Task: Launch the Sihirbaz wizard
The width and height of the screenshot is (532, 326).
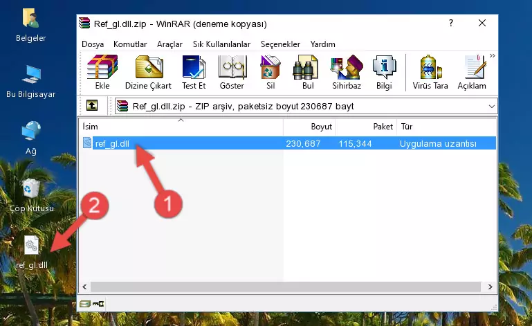Action: click(347, 72)
